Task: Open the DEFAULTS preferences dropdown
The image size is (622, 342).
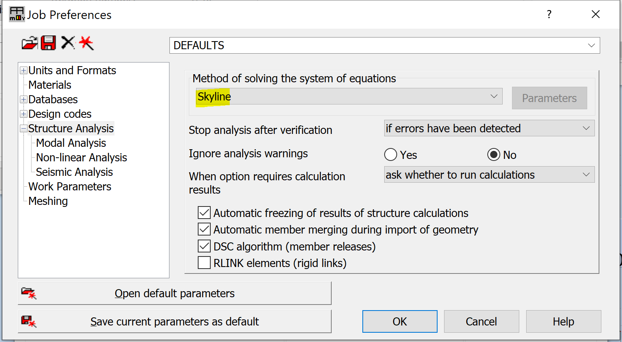Action: point(592,45)
